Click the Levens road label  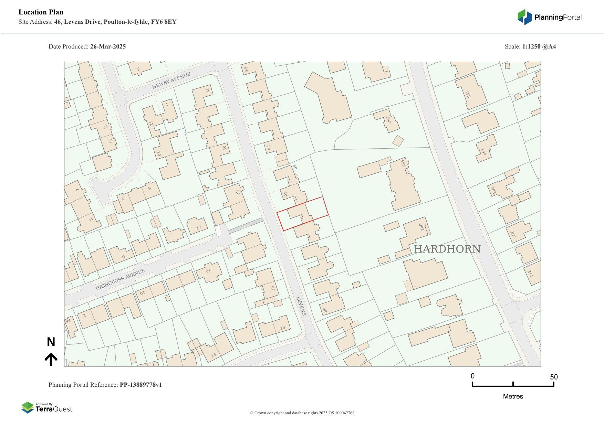pyautogui.click(x=301, y=306)
